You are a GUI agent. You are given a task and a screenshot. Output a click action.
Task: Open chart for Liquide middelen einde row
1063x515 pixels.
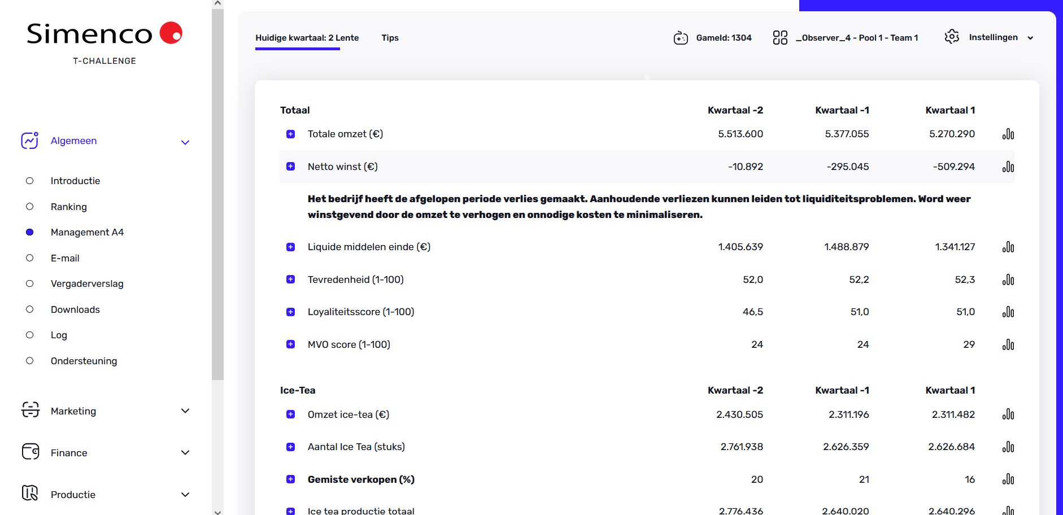click(1008, 247)
